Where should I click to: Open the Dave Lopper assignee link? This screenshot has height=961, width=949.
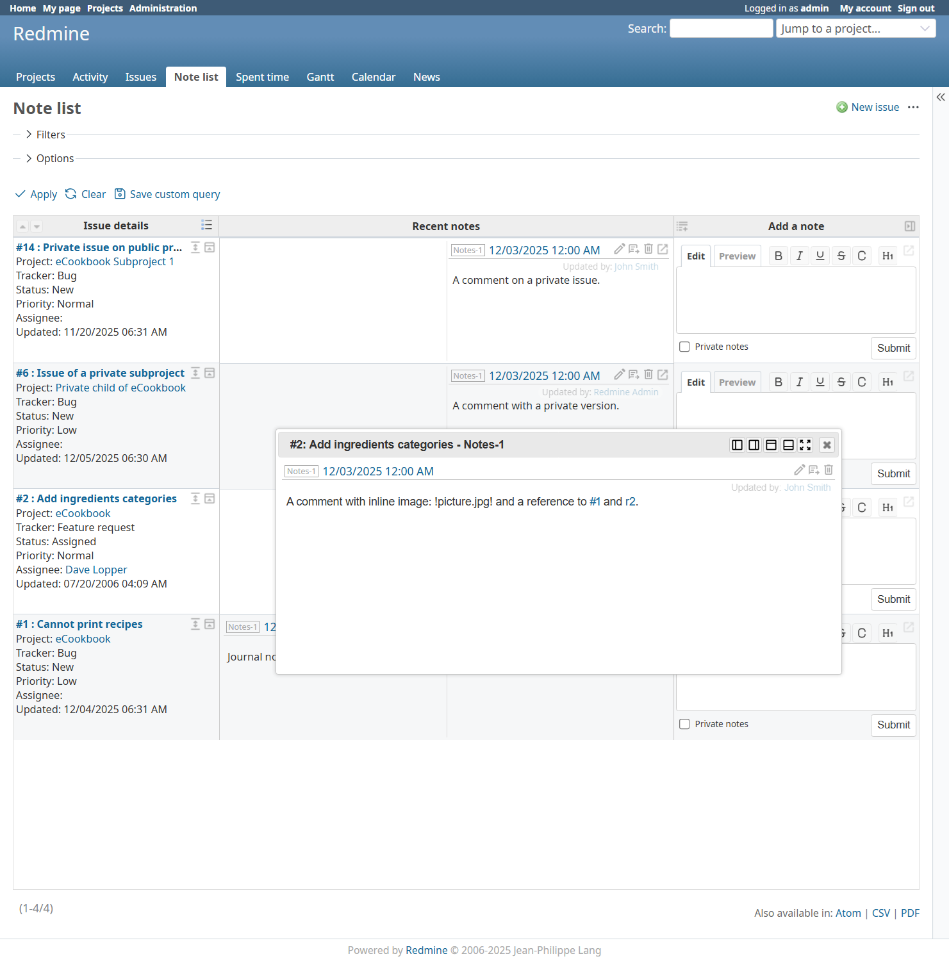(96, 570)
